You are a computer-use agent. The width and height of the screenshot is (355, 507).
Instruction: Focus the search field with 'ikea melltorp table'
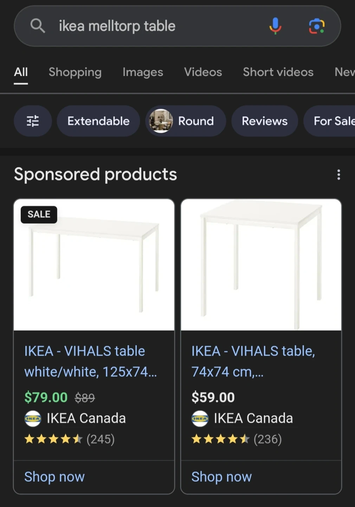click(155, 26)
